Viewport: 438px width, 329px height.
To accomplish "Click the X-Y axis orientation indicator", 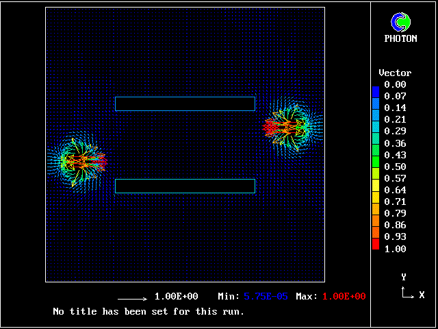I will coord(411,288).
